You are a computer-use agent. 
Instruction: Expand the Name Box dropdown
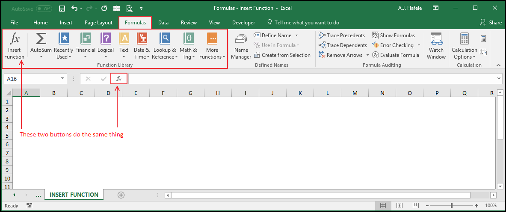pyautogui.click(x=62, y=79)
